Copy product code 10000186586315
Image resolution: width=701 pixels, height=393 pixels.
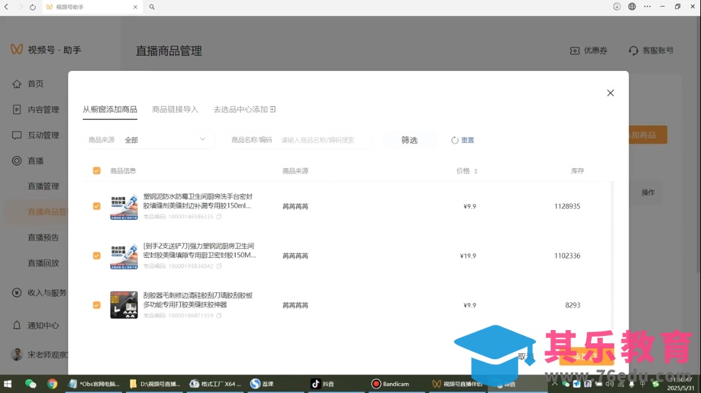click(x=219, y=217)
